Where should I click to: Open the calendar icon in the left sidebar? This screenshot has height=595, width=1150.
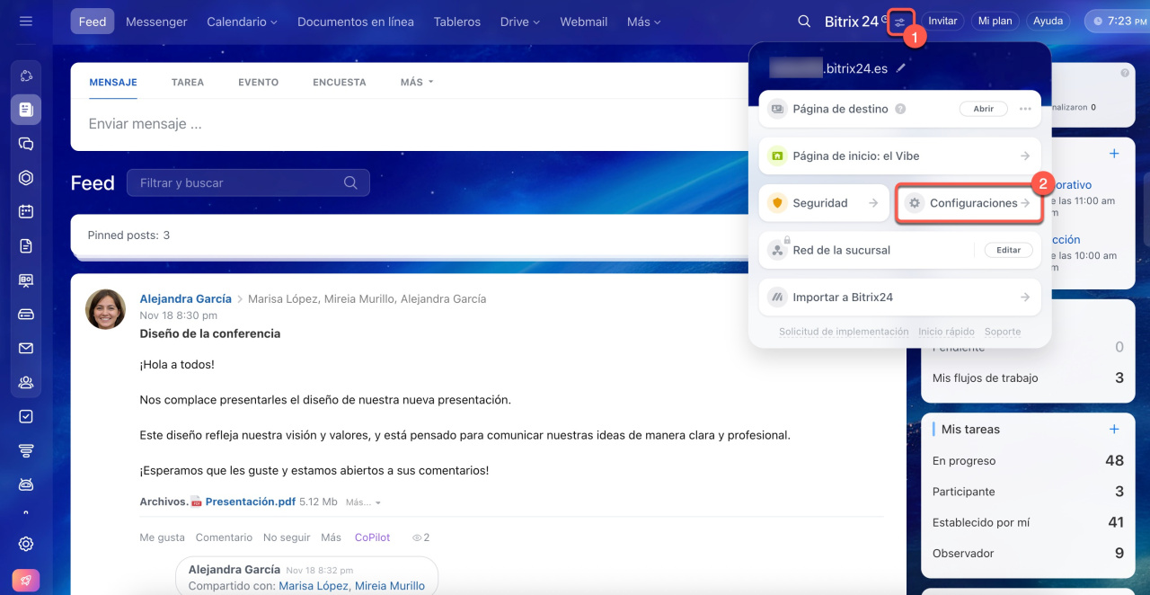click(26, 212)
